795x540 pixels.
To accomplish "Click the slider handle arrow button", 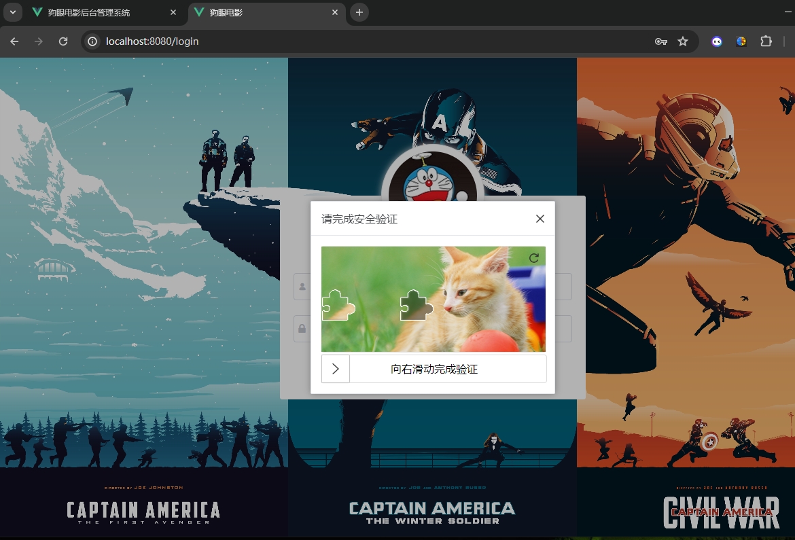I will [x=336, y=369].
